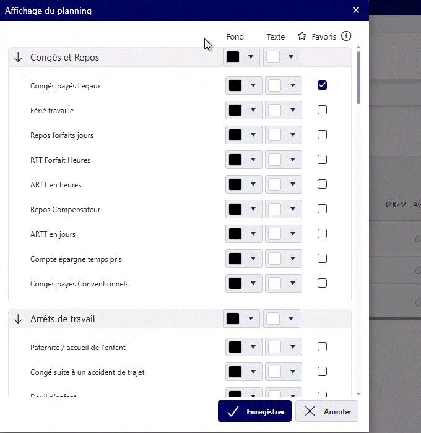Screen dimensions: 421x433
Task: Check the favorite box for Férié travaillé
Action: (322, 110)
